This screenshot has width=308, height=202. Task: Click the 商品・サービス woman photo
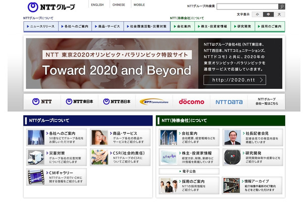pyautogui.click(x=100, y=137)
